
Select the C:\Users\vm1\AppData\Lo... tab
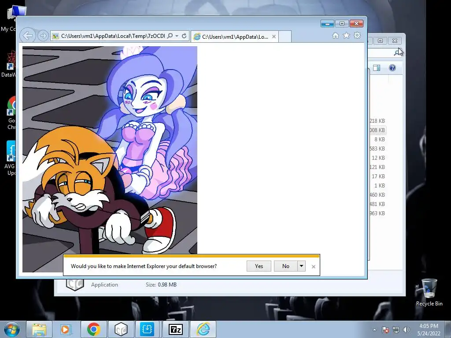click(235, 37)
